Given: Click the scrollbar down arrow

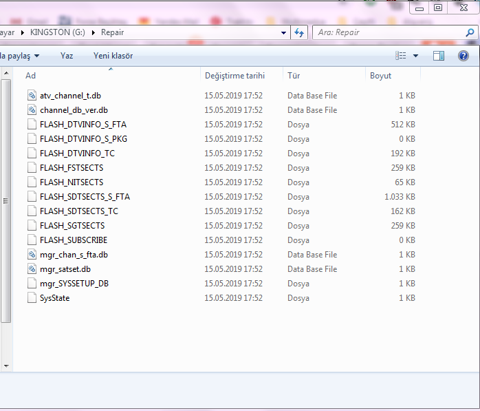Looking at the screenshot, I should [6, 366].
